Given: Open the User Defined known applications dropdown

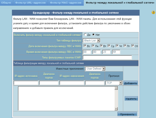Looking at the screenshot, I should (x=95, y=69).
